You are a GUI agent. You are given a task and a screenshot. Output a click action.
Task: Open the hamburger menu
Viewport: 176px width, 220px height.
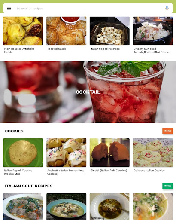(x=9, y=8)
